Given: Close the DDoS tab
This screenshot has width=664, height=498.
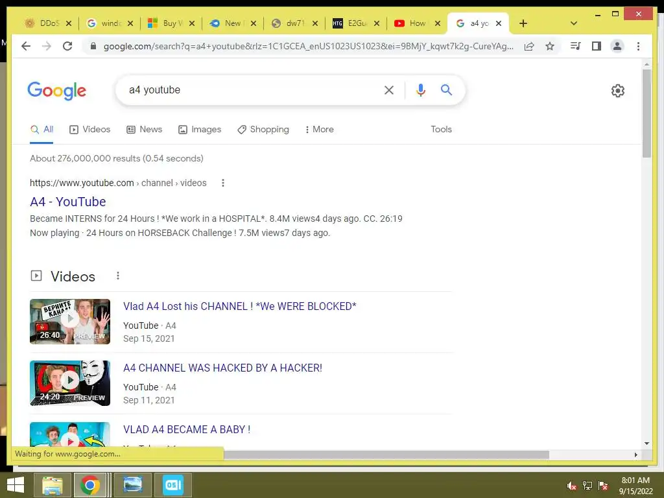Looking at the screenshot, I should click(x=69, y=23).
